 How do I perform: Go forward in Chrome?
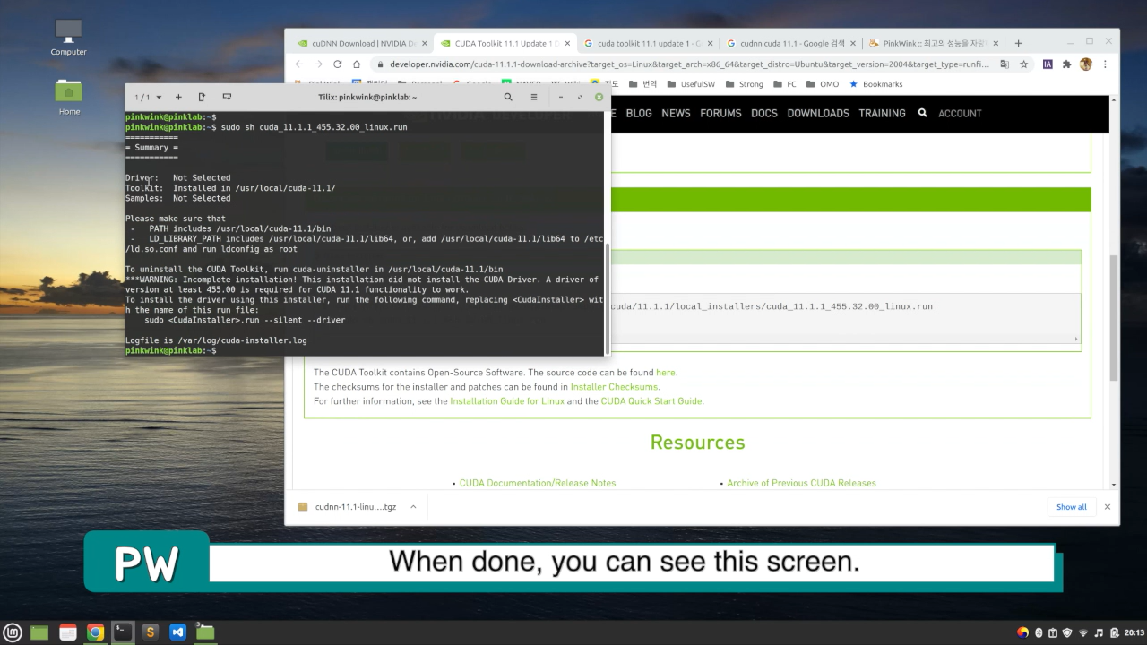click(318, 64)
